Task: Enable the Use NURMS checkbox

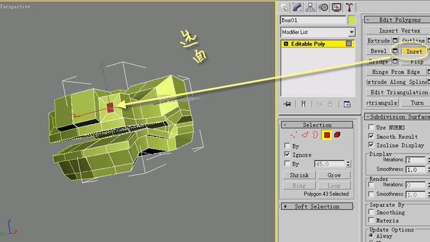Action: 371,127
